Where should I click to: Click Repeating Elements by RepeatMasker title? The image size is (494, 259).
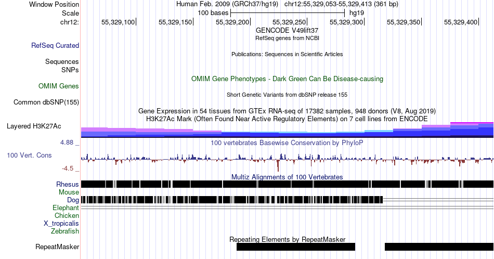pyautogui.click(x=287, y=239)
